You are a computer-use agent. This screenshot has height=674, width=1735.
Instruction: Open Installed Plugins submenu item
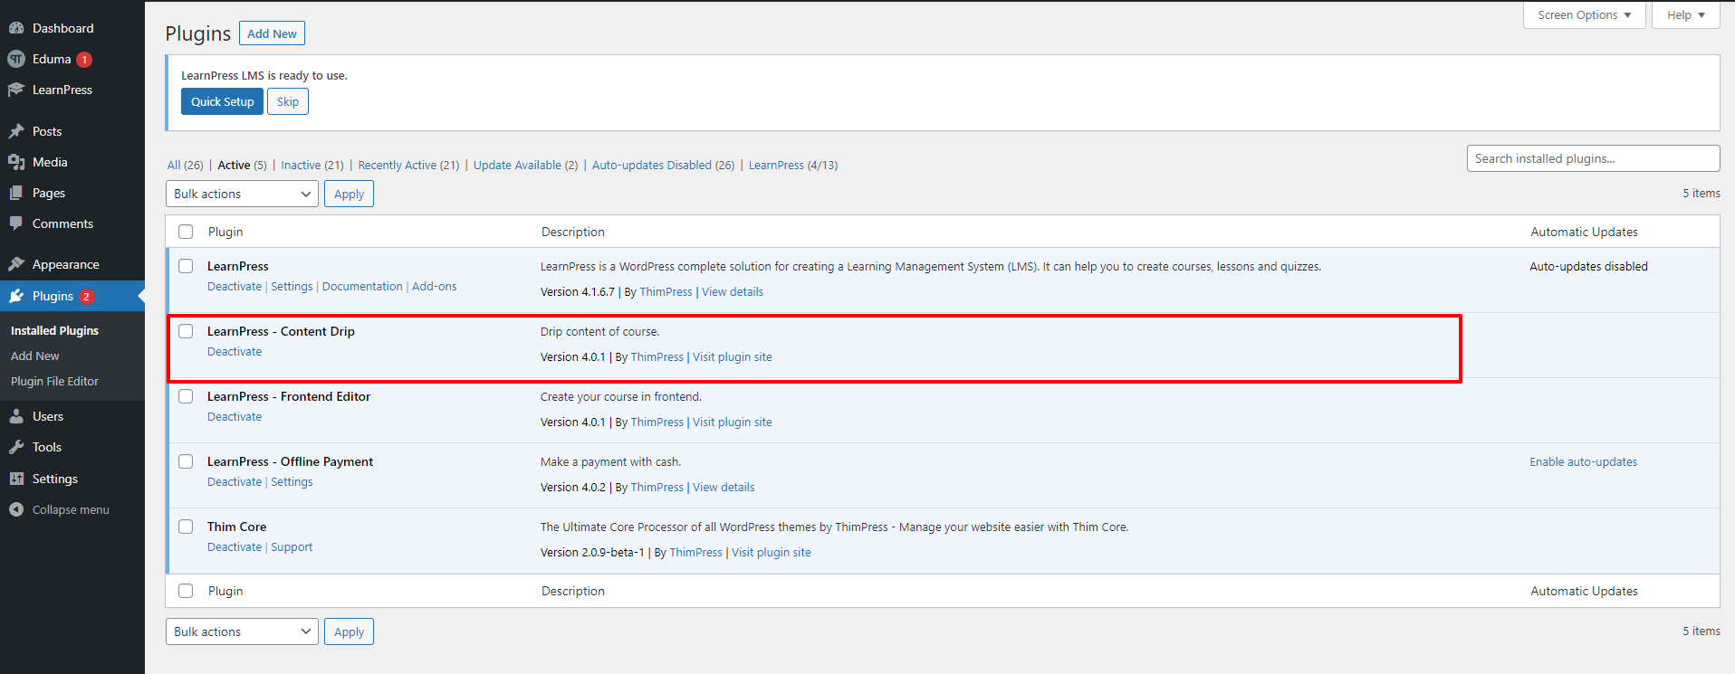54,331
